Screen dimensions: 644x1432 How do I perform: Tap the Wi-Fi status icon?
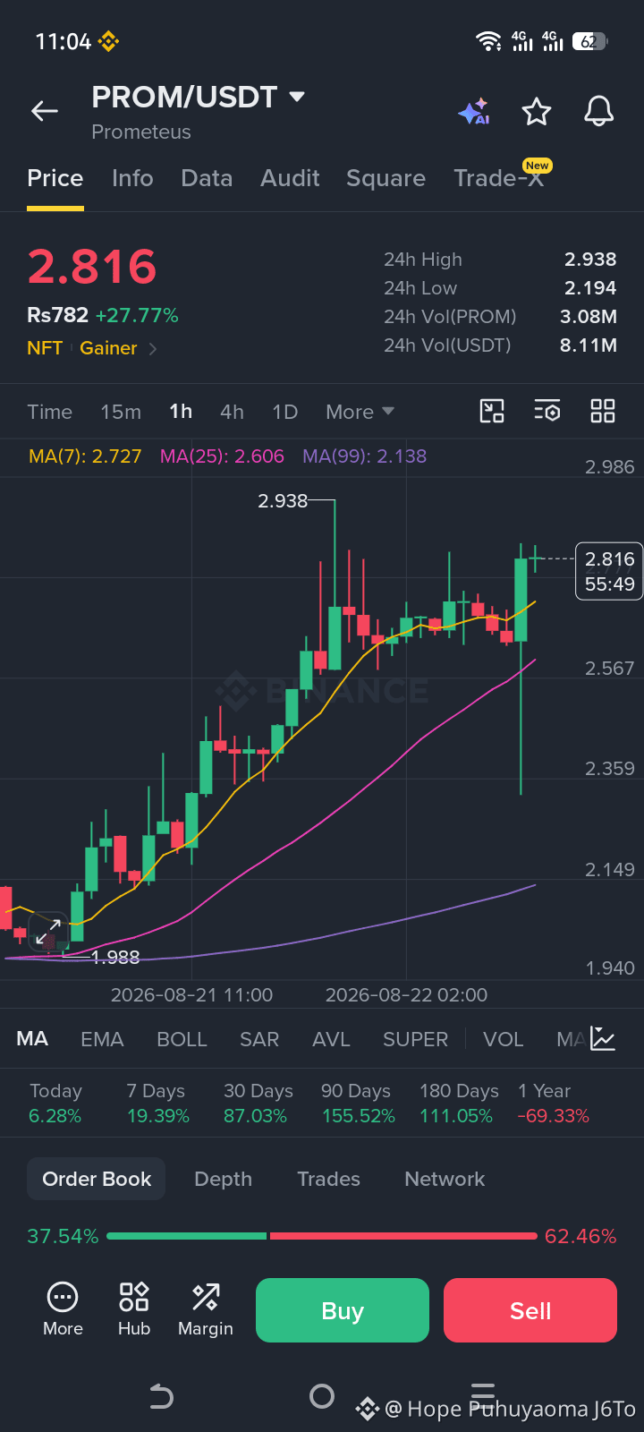489,41
